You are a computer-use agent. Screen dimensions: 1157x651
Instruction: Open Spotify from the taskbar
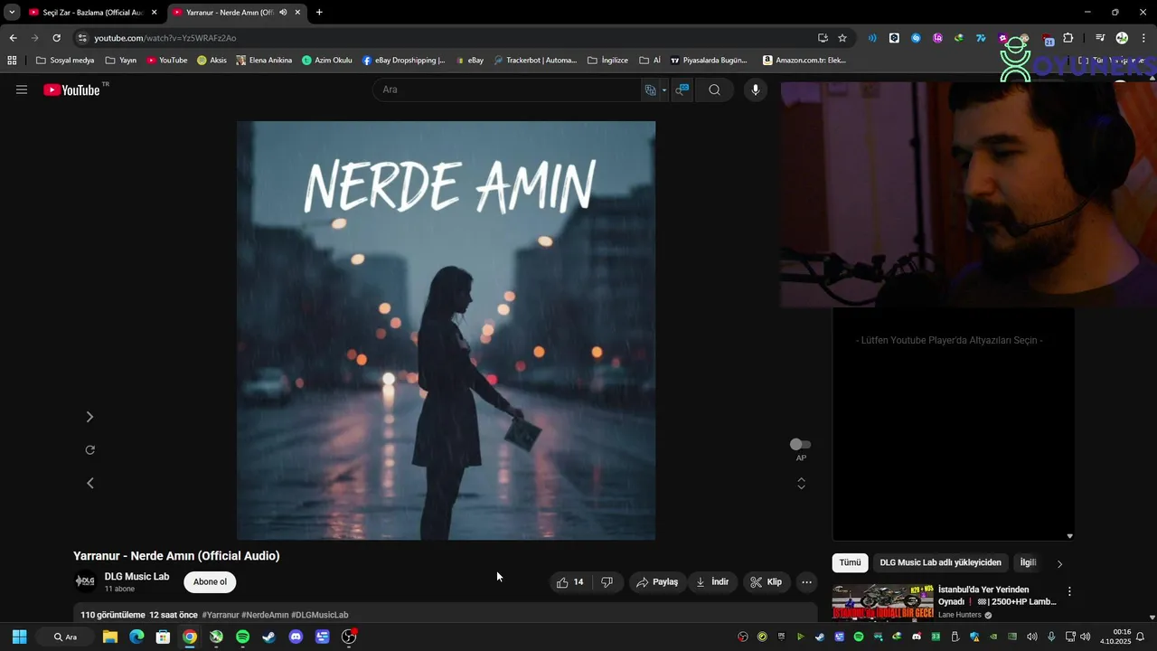(x=242, y=637)
